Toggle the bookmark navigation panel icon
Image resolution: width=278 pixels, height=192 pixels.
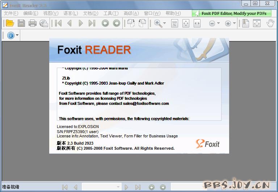(245, 23)
